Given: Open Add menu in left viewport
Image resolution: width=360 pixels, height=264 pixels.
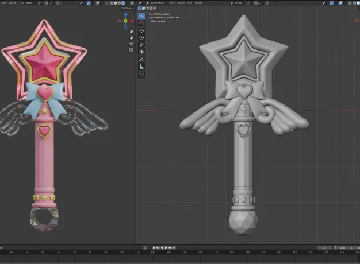Looking at the screenshot, I should point(3,3).
